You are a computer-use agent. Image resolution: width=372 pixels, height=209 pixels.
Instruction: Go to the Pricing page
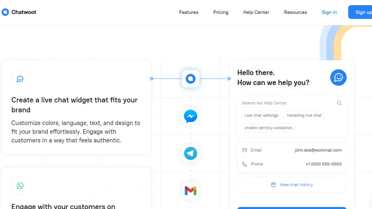point(221,12)
